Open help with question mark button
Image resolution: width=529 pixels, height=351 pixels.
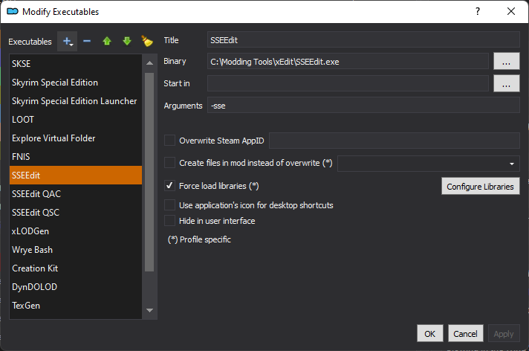[478, 11]
